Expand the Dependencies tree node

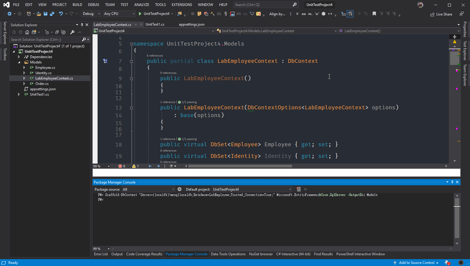pyautogui.click(x=19, y=57)
